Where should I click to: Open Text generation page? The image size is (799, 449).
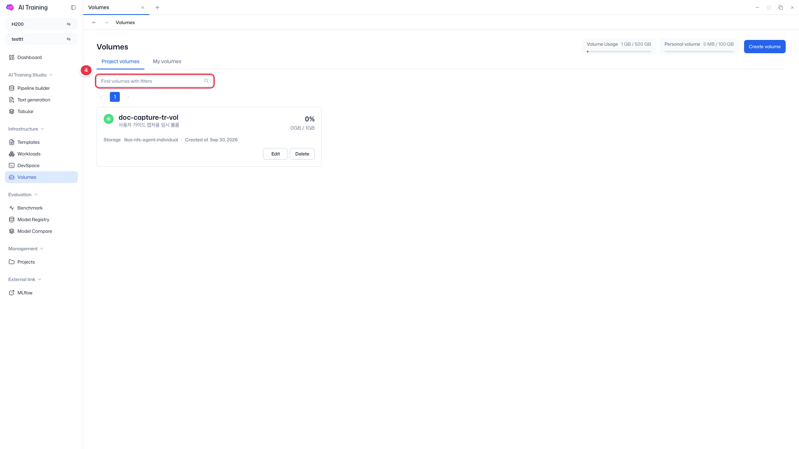(41, 100)
